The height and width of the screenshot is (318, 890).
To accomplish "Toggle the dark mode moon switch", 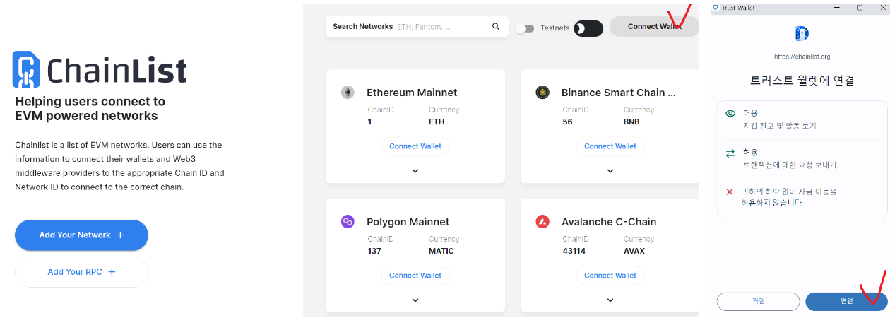I will point(588,28).
